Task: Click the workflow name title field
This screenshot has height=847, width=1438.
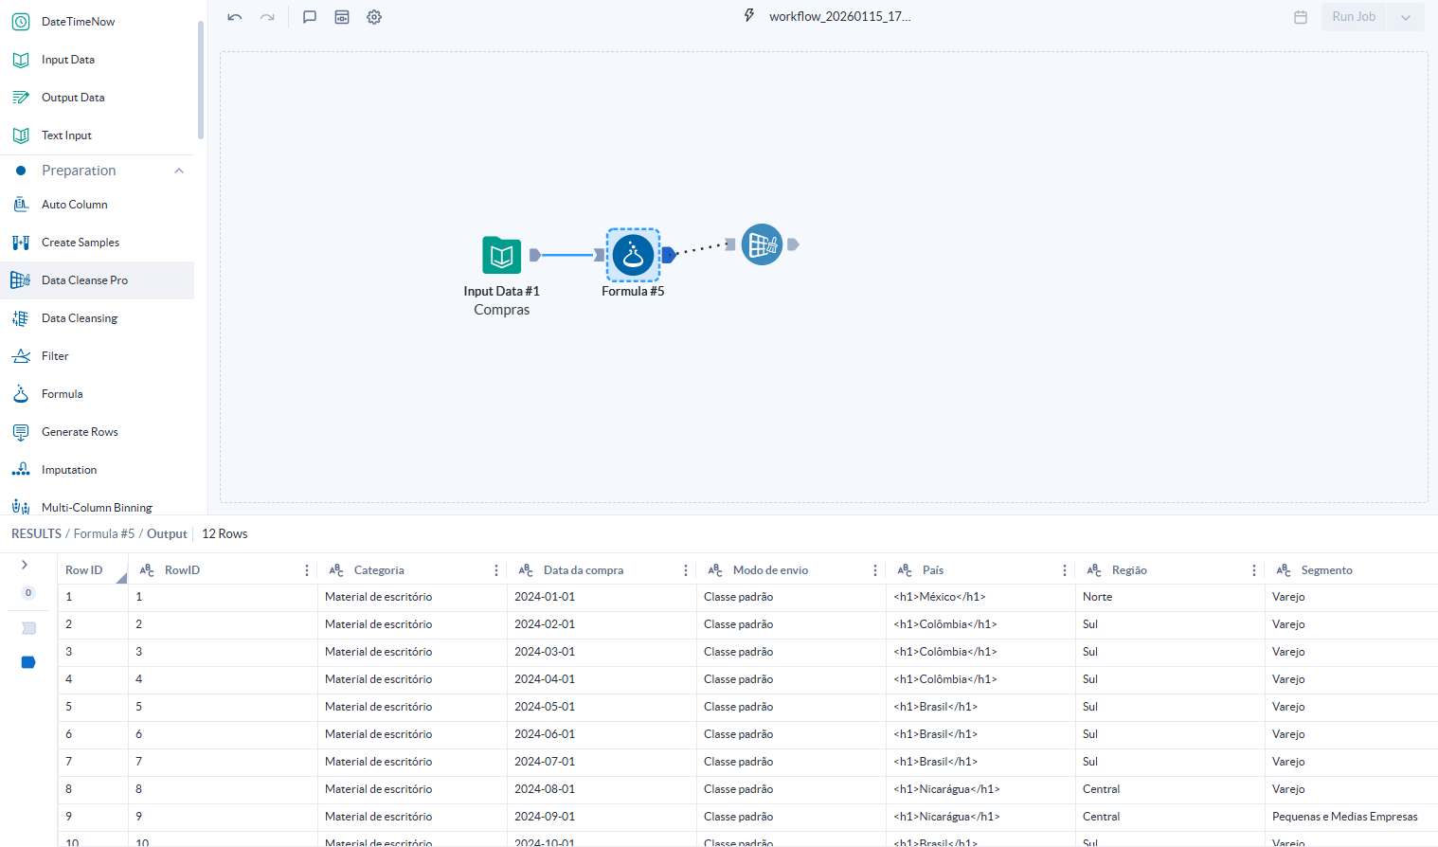Action: coord(839,17)
